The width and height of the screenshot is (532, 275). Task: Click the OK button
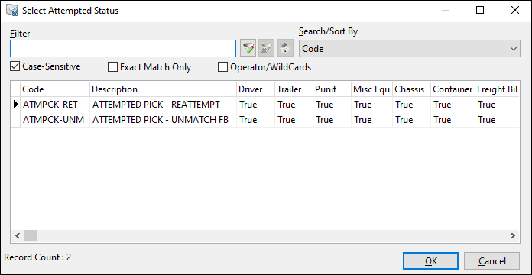430,261
